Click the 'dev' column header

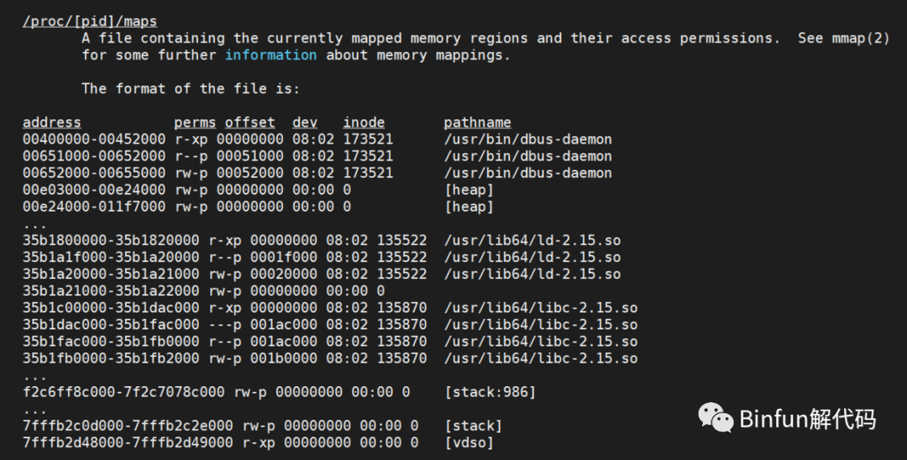(305, 123)
